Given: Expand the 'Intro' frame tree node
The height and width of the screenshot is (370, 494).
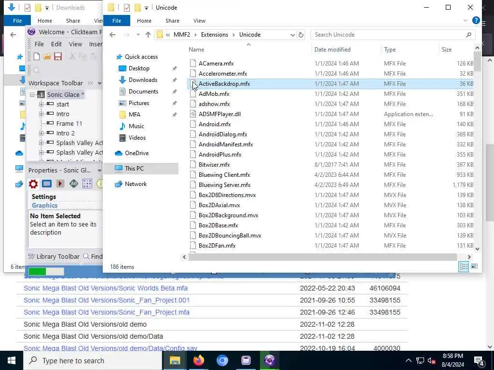Looking at the screenshot, I should click(x=41, y=114).
